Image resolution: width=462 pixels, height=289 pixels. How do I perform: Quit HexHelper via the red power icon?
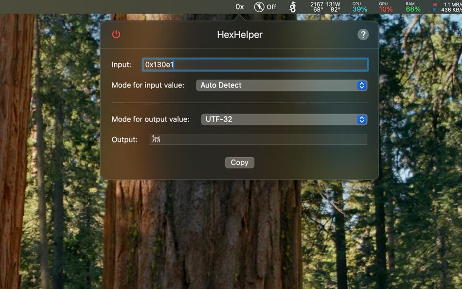coord(117,35)
